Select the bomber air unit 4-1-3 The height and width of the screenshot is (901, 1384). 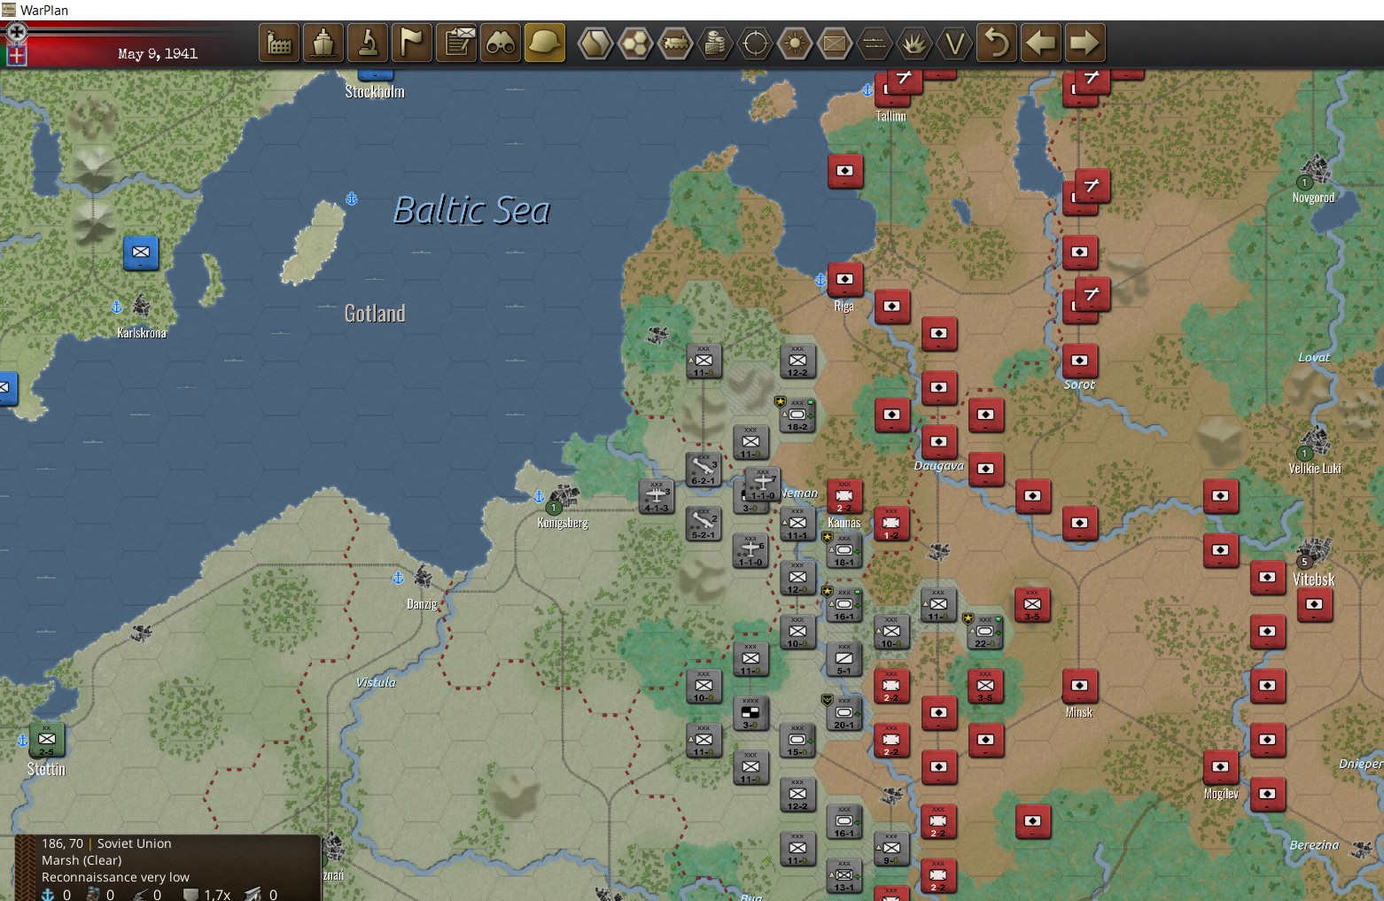(657, 496)
